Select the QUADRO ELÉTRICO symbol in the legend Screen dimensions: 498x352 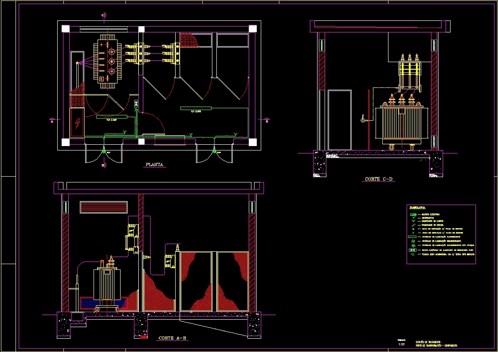(x=412, y=214)
